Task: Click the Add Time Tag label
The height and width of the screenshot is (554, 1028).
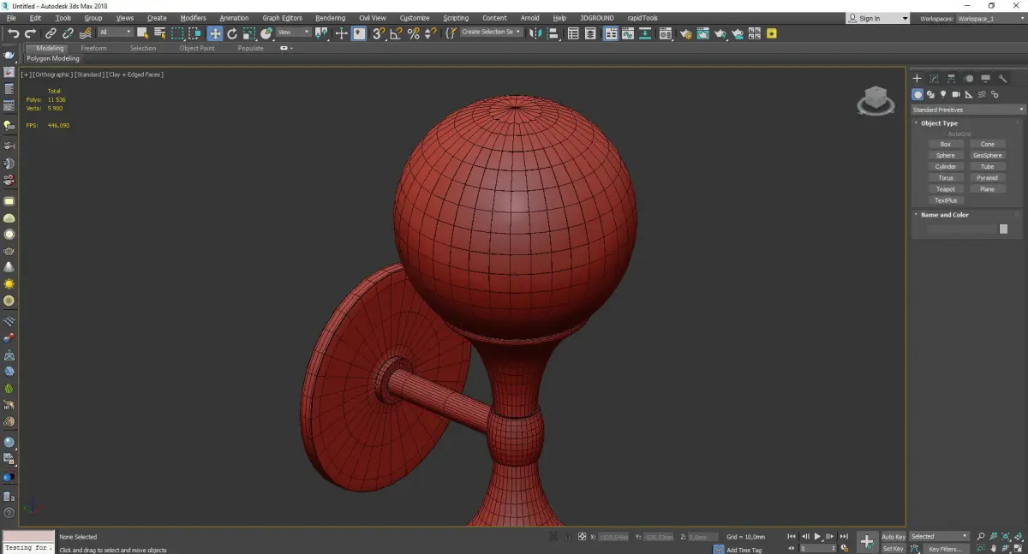Action: coord(744,550)
